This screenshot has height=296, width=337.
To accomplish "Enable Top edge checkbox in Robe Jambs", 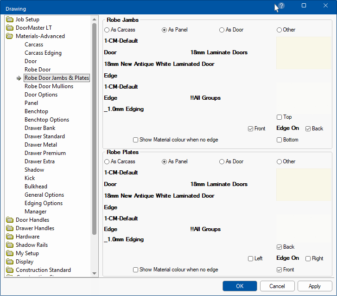I will coord(280,117).
